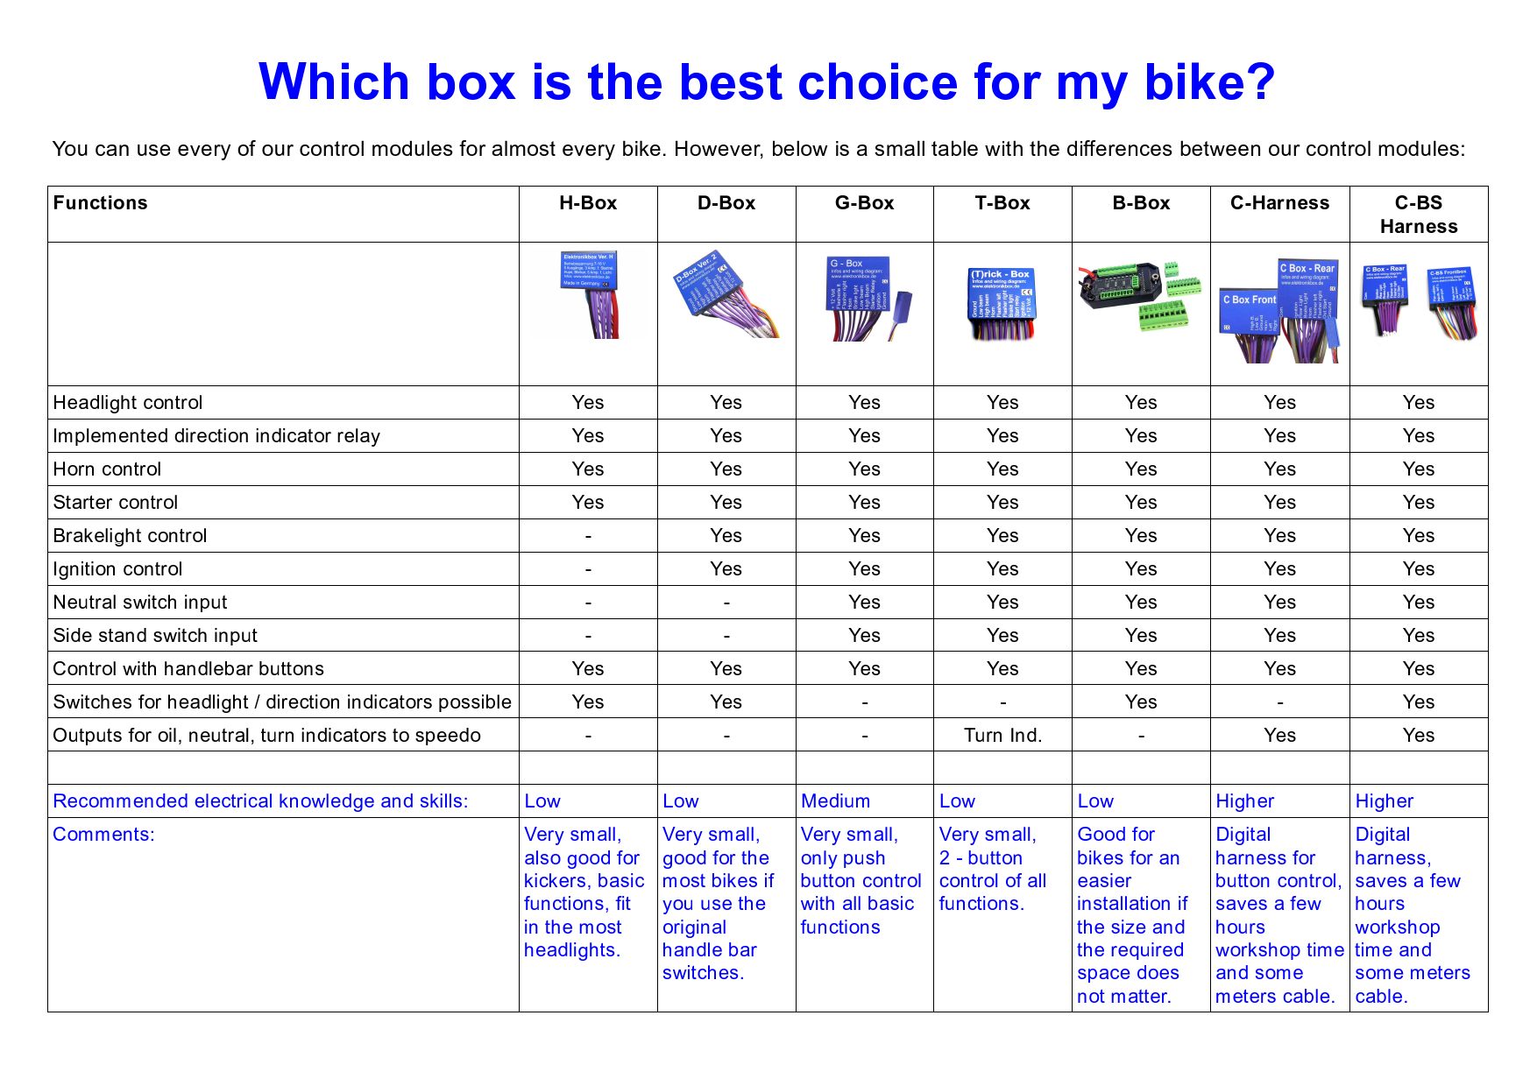Click the D-Box product image
1537x1086 pixels.
[726, 294]
